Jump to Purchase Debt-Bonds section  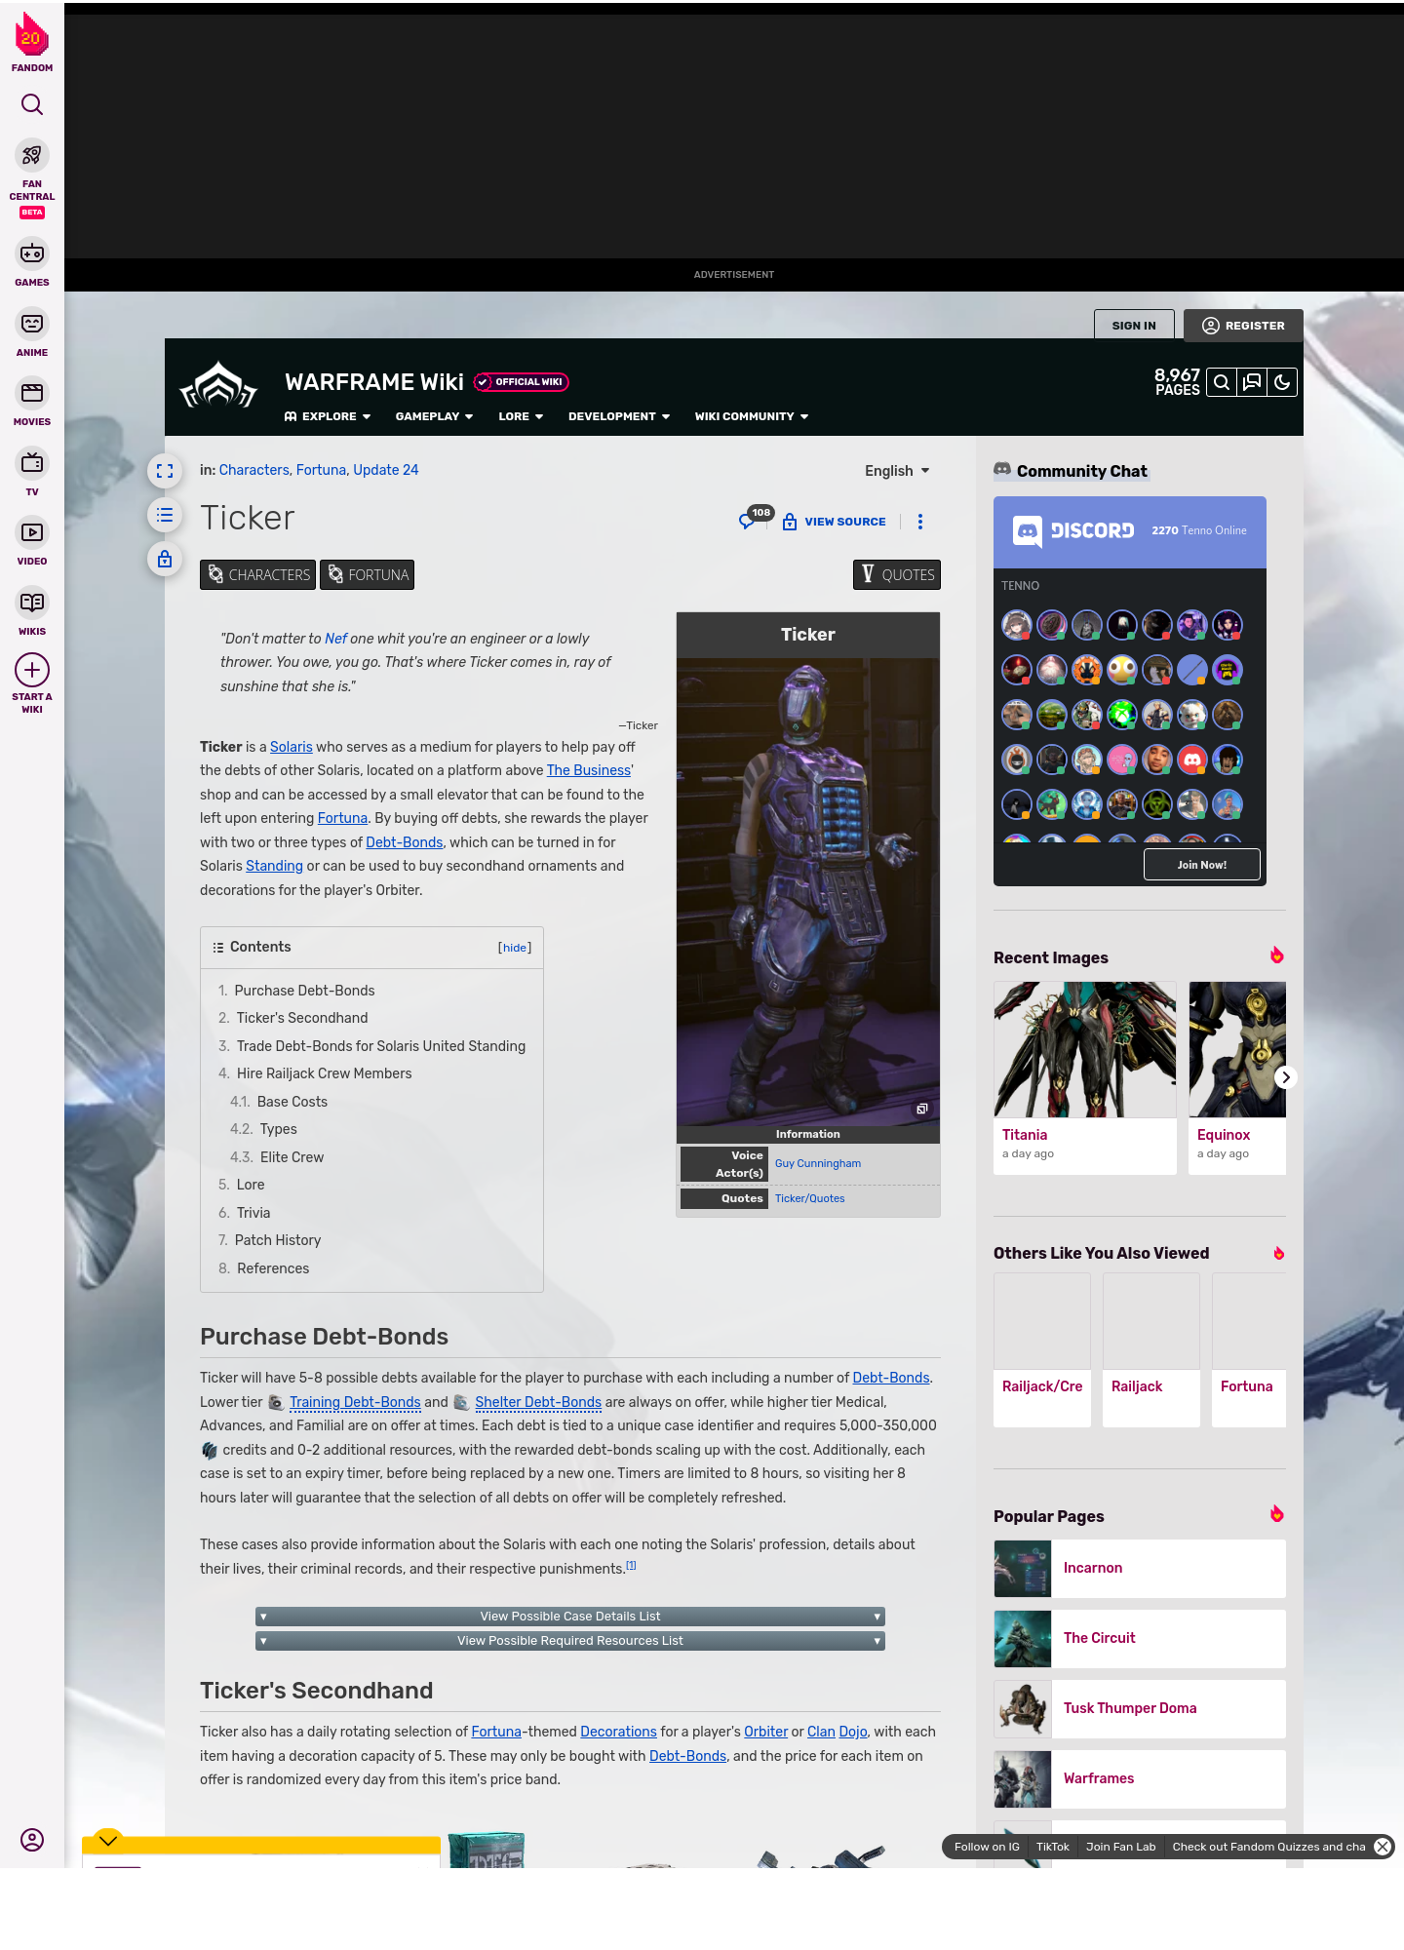click(x=304, y=991)
